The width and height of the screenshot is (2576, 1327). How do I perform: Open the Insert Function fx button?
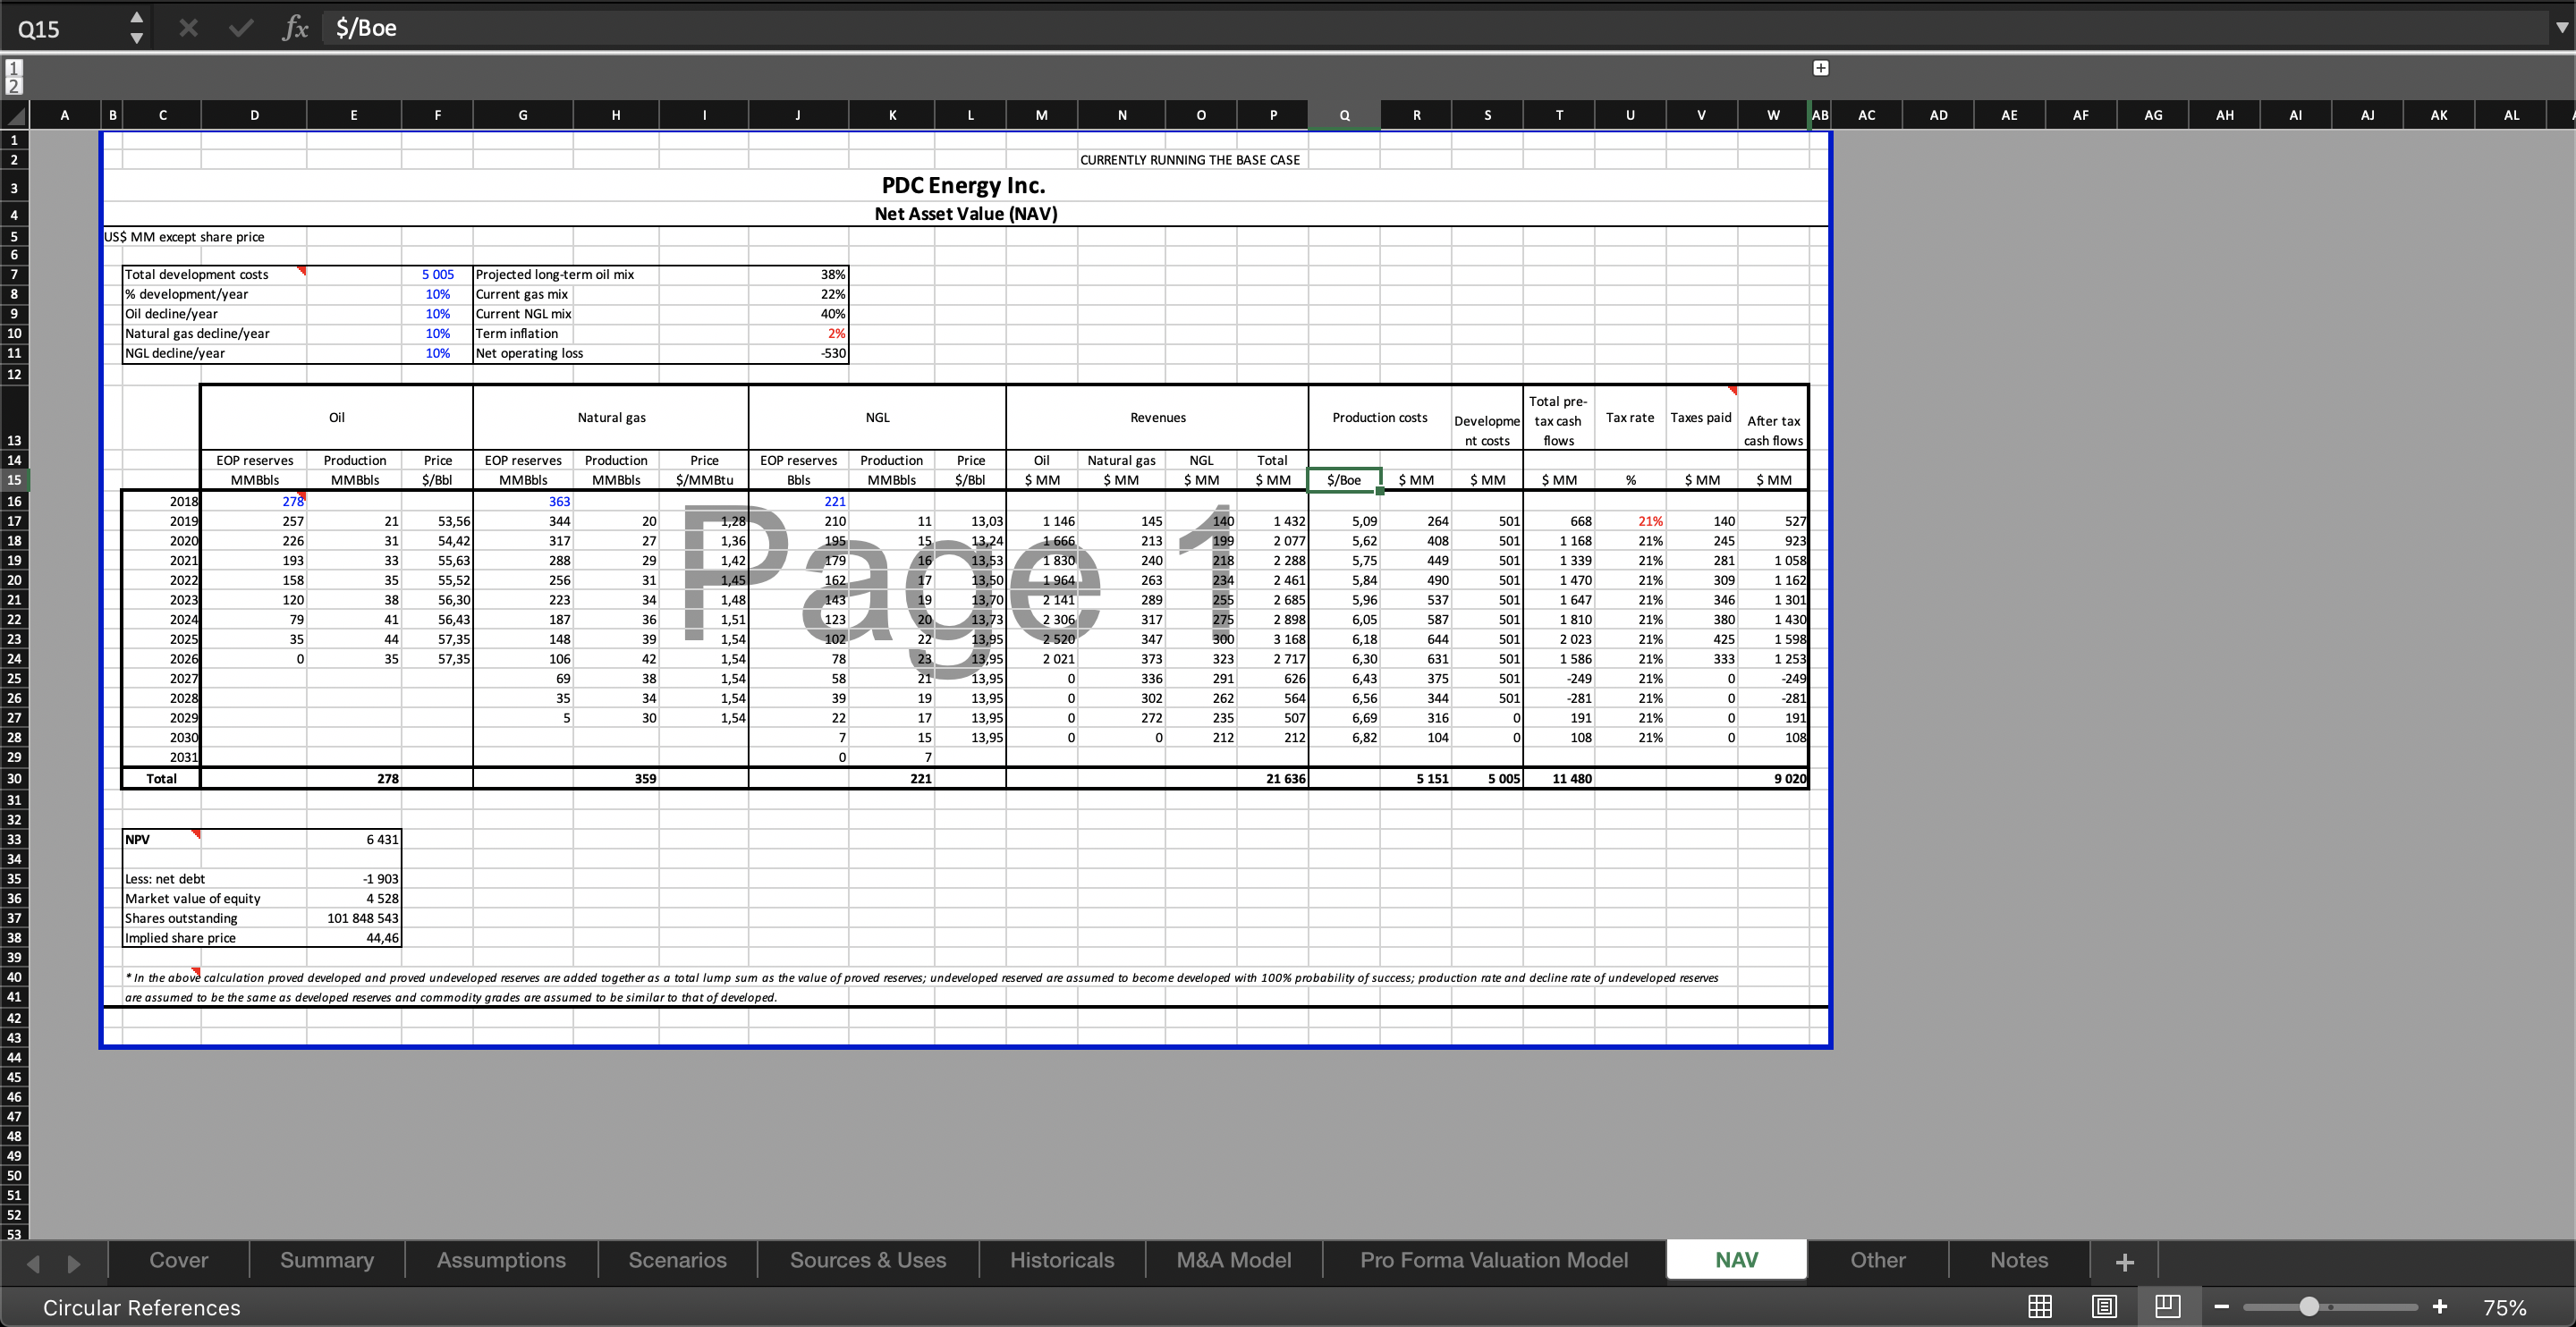coord(295,28)
